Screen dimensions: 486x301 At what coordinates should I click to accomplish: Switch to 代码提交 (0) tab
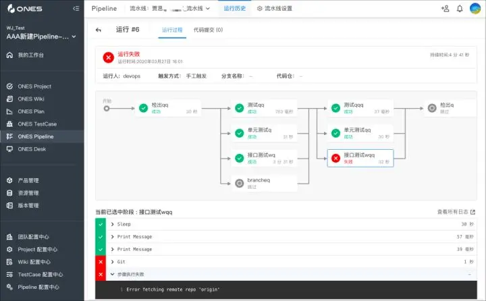click(209, 30)
